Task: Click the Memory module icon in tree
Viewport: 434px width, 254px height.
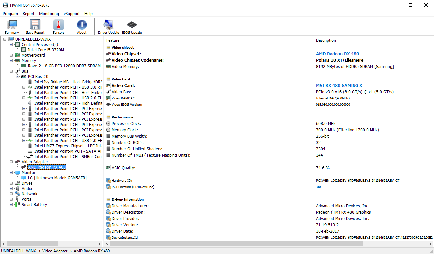Action: click(x=17, y=61)
